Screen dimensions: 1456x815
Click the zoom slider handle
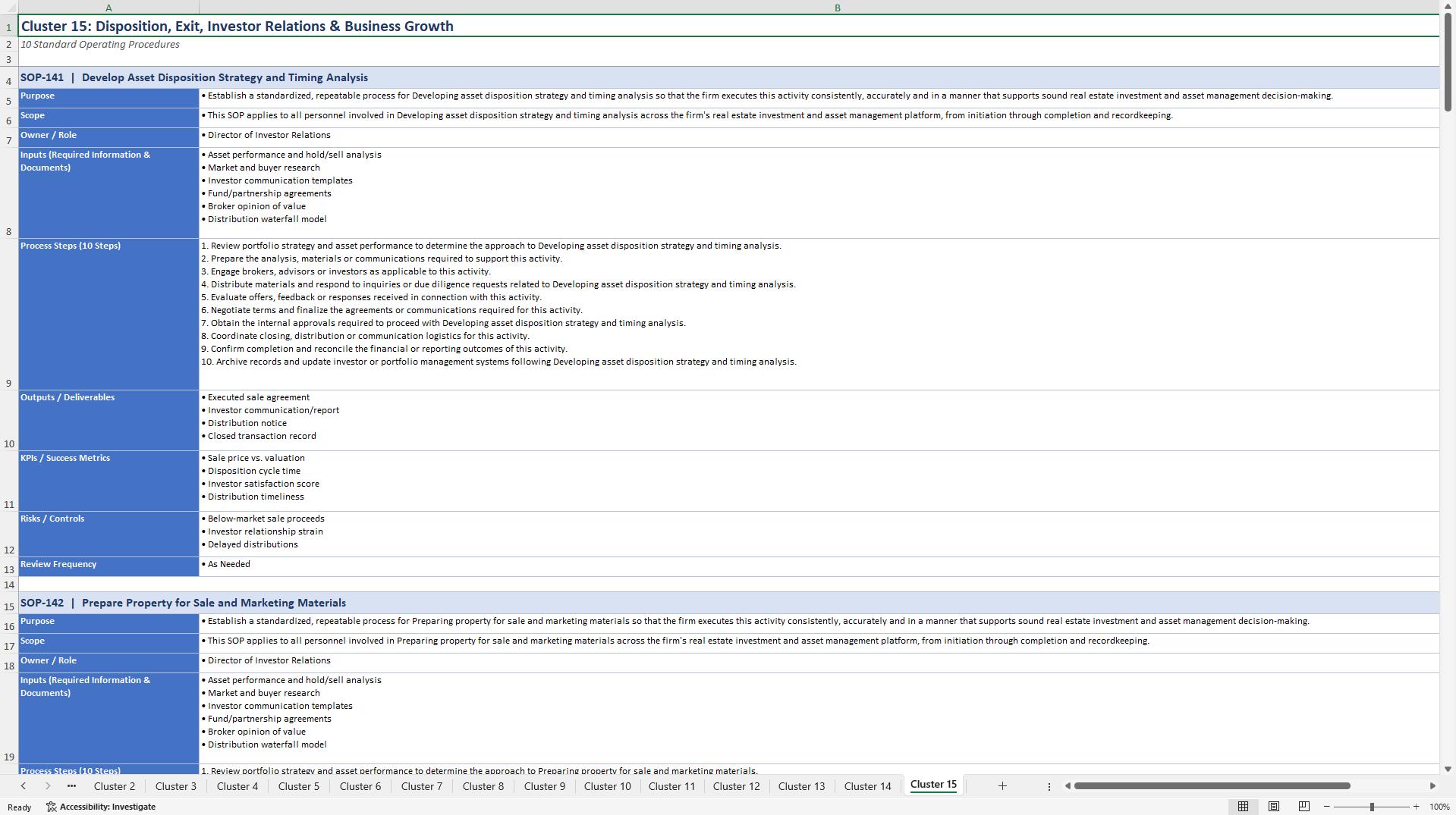[x=1372, y=807]
